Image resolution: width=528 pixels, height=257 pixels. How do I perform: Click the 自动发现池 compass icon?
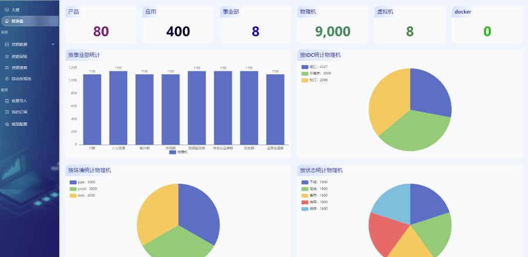click(x=6, y=78)
